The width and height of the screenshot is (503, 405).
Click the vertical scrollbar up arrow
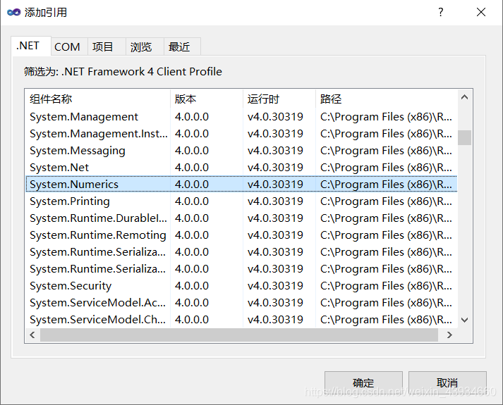pos(464,97)
